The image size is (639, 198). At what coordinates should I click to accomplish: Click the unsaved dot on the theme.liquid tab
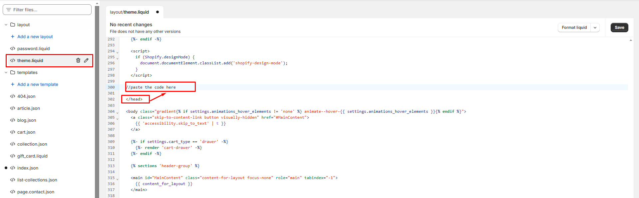[x=158, y=12]
